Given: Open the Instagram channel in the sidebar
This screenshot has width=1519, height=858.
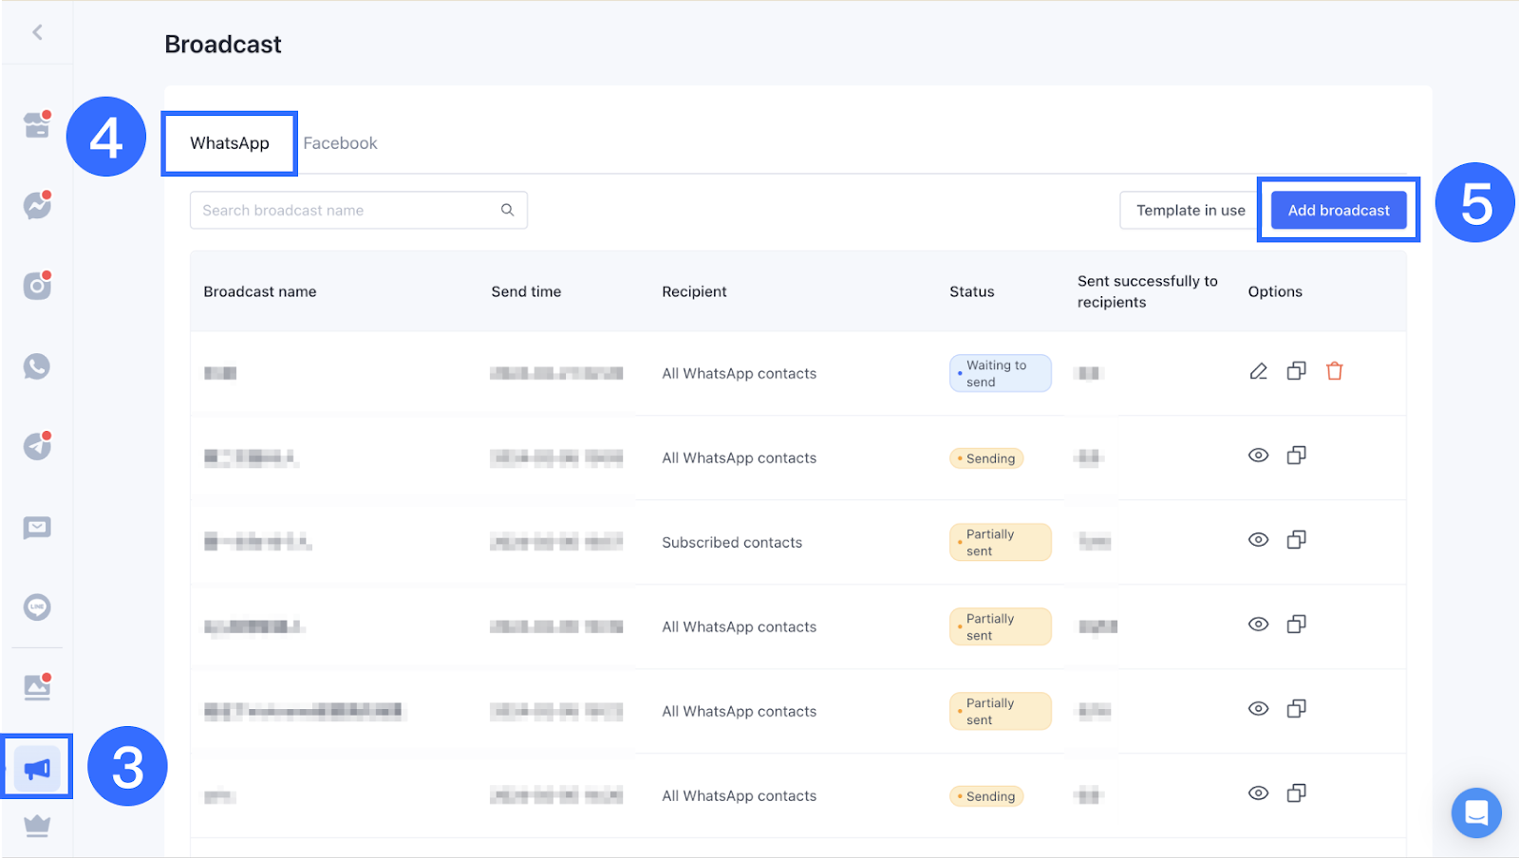Looking at the screenshot, I should tap(37, 285).
